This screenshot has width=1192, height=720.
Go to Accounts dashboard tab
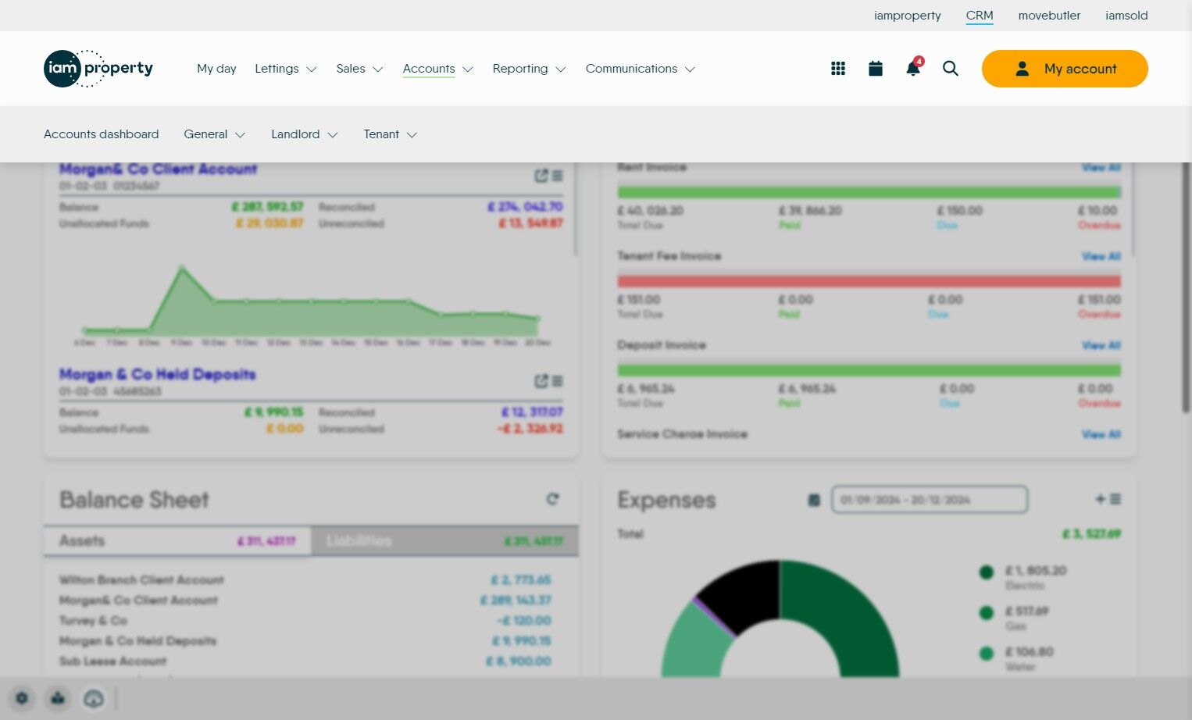pos(102,134)
